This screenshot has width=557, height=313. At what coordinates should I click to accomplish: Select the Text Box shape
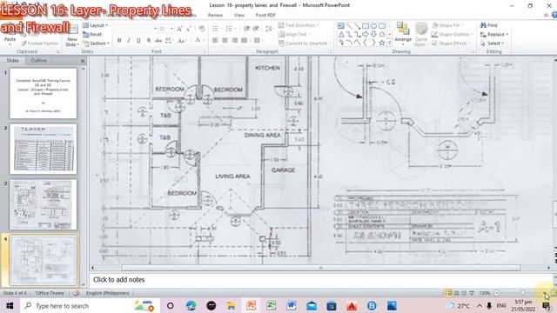pos(341,26)
